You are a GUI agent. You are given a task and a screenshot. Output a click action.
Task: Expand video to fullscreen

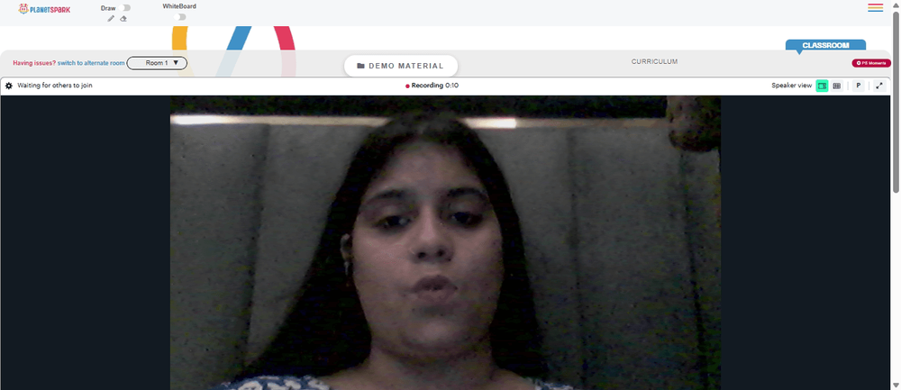[x=879, y=86]
